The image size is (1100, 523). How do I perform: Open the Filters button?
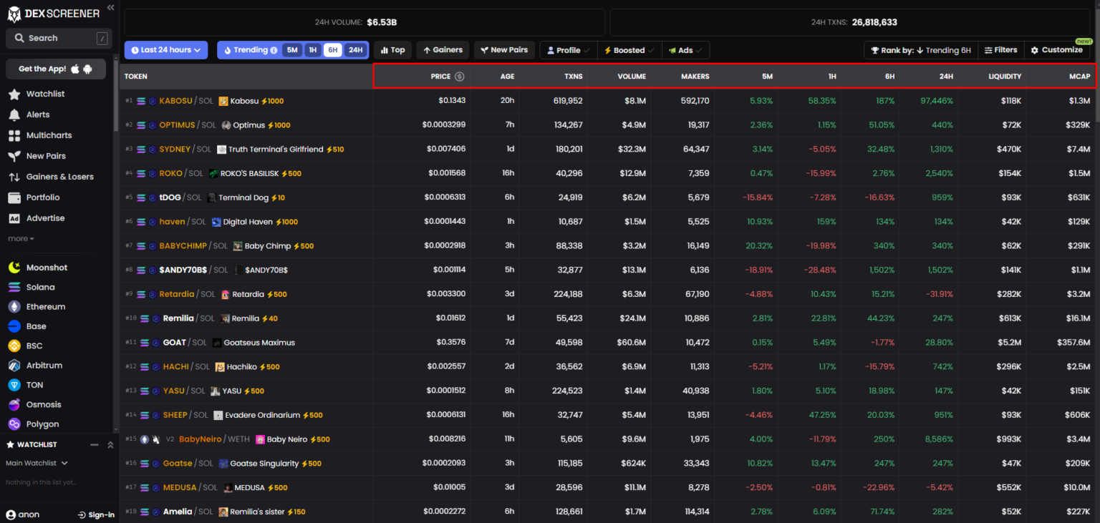pos(1000,50)
